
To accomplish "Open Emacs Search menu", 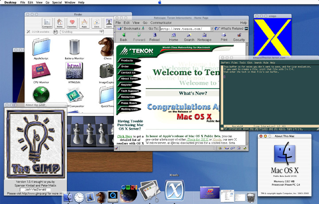I will coord(258,63).
